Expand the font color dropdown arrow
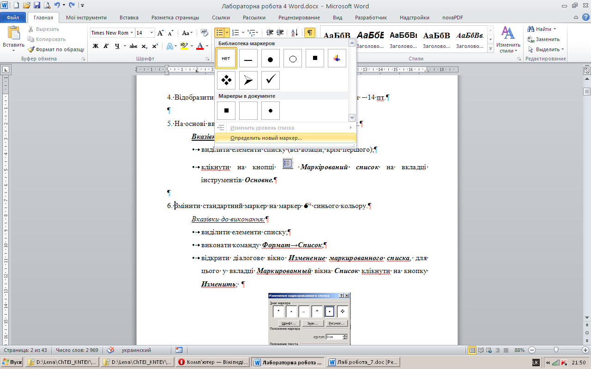Viewport: 591px width, 369px height. [x=207, y=46]
